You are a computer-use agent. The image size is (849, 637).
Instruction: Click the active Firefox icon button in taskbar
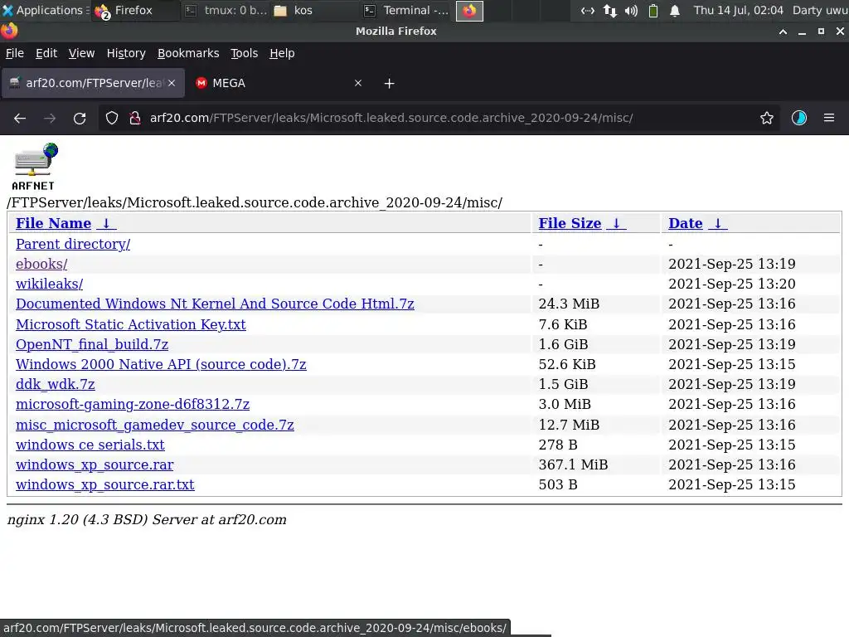click(x=469, y=10)
